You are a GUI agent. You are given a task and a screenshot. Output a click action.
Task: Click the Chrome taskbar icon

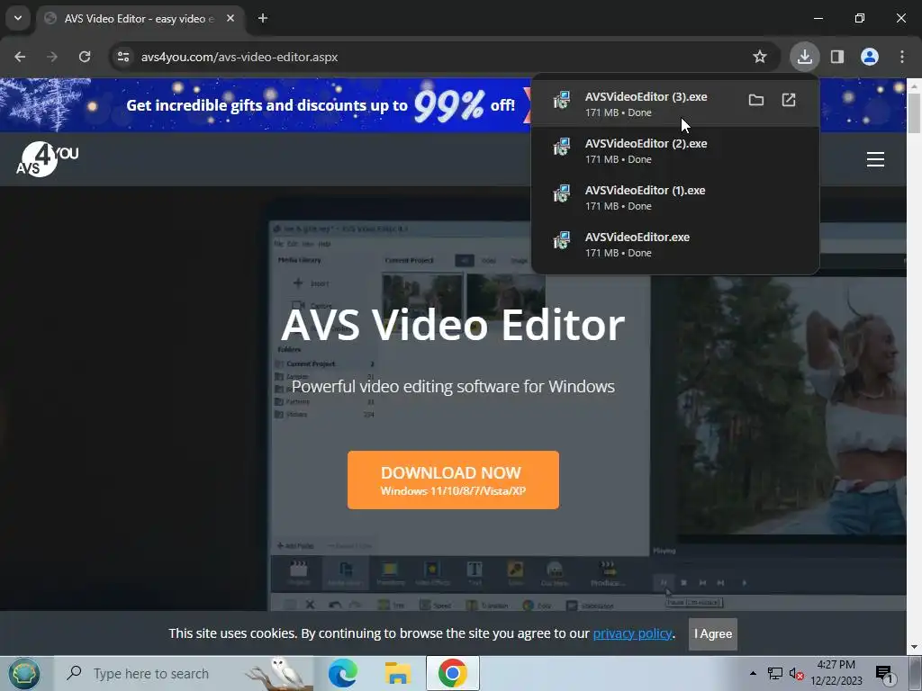(453, 673)
